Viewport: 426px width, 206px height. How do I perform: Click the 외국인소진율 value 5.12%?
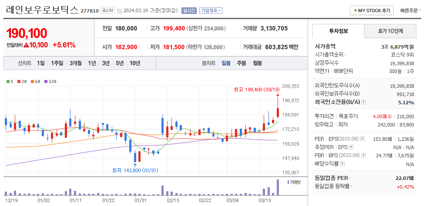coord(406,102)
